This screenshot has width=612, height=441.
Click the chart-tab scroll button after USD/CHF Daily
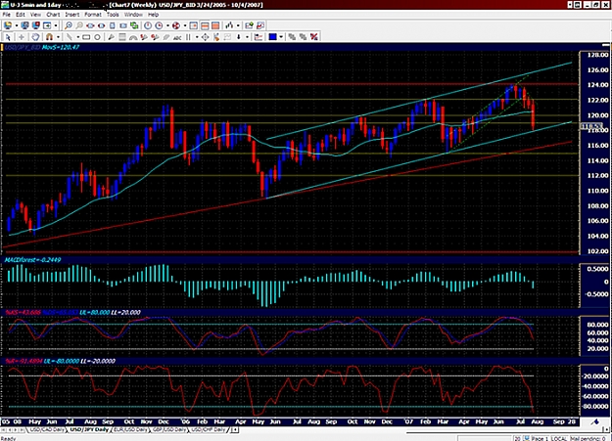coord(235,429)
